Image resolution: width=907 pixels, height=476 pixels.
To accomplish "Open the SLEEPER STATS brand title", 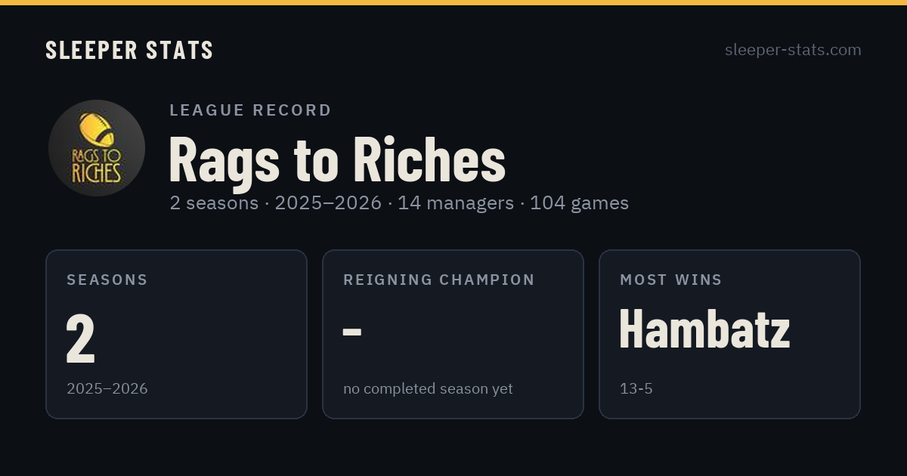I will coord(129,50).
